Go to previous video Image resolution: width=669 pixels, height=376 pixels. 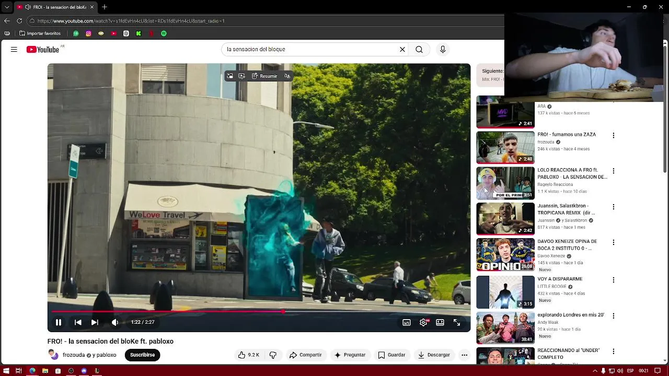pos(78,322)
